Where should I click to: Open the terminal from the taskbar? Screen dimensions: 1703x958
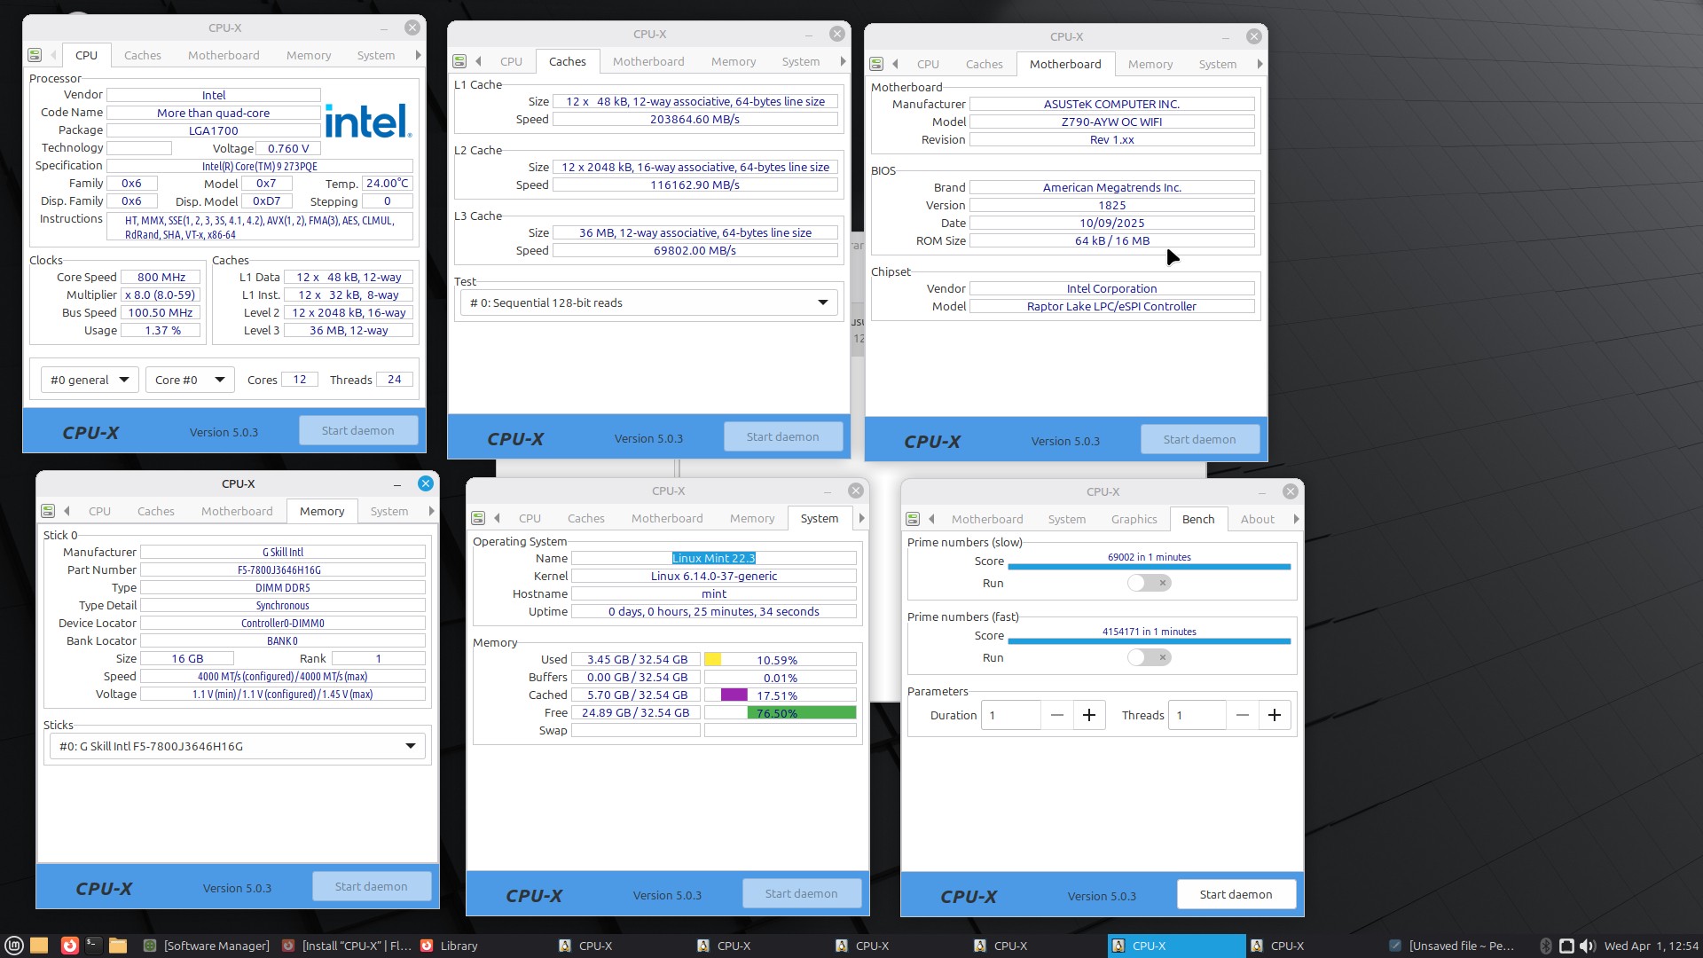(x=93, y=946)
